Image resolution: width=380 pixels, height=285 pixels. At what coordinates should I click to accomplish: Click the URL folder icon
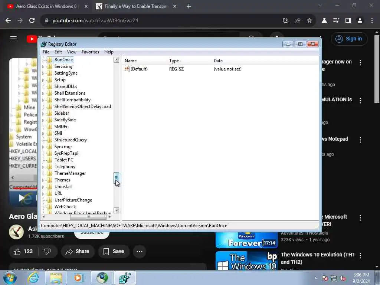(x=49, y=193)
